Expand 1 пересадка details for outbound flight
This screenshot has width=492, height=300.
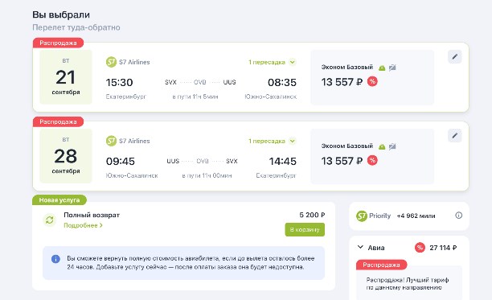point(273,62)
